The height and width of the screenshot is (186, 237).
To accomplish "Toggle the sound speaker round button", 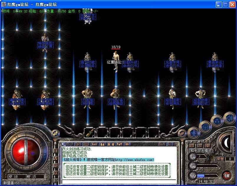I will tap(229, 118).
